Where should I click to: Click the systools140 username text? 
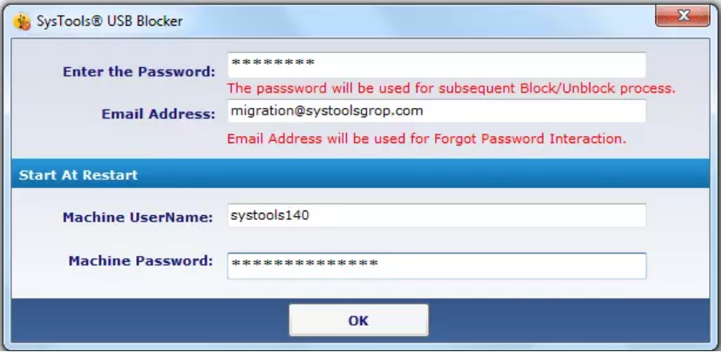270,214
